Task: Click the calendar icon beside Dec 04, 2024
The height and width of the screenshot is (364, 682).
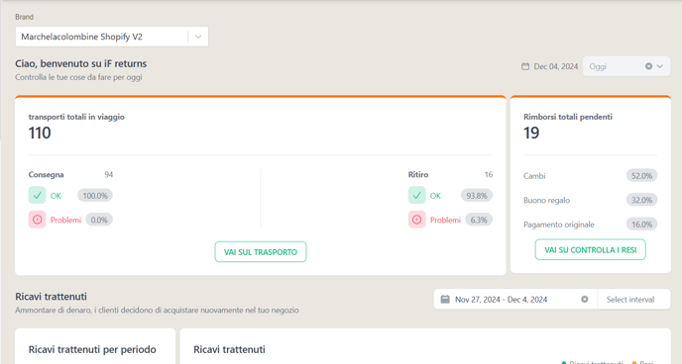Action: click(525, 66)
